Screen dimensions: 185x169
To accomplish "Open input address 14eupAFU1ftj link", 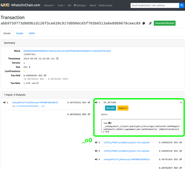I will click(35, 102).
